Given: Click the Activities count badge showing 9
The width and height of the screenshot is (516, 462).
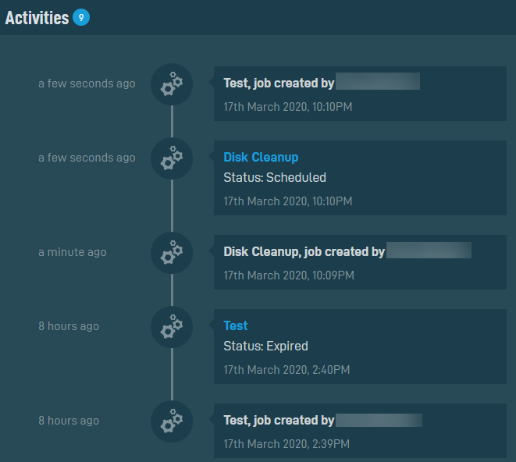Looking at the screenshot, I should point(81,17).
